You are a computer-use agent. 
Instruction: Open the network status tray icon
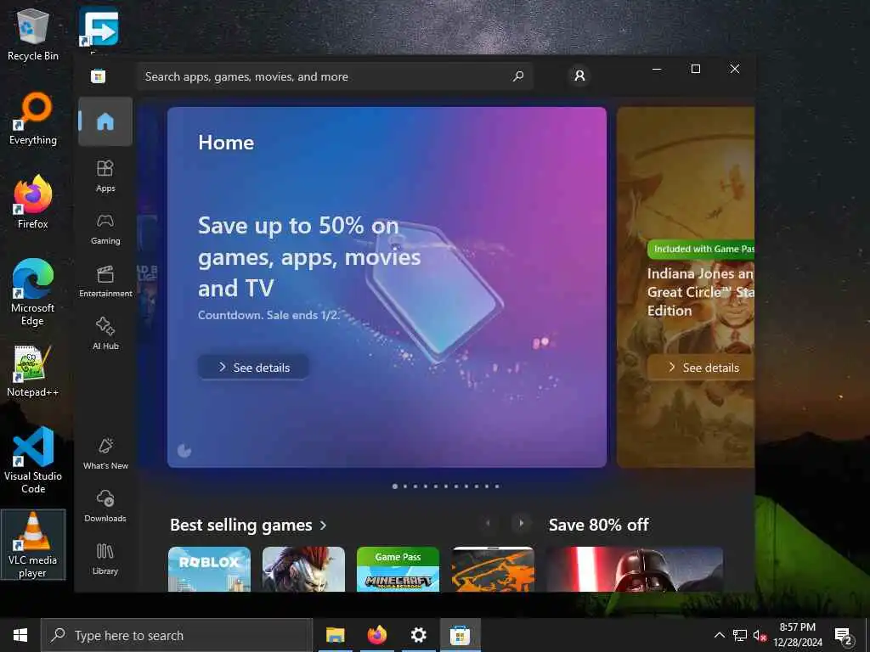[x=740, y=635]
